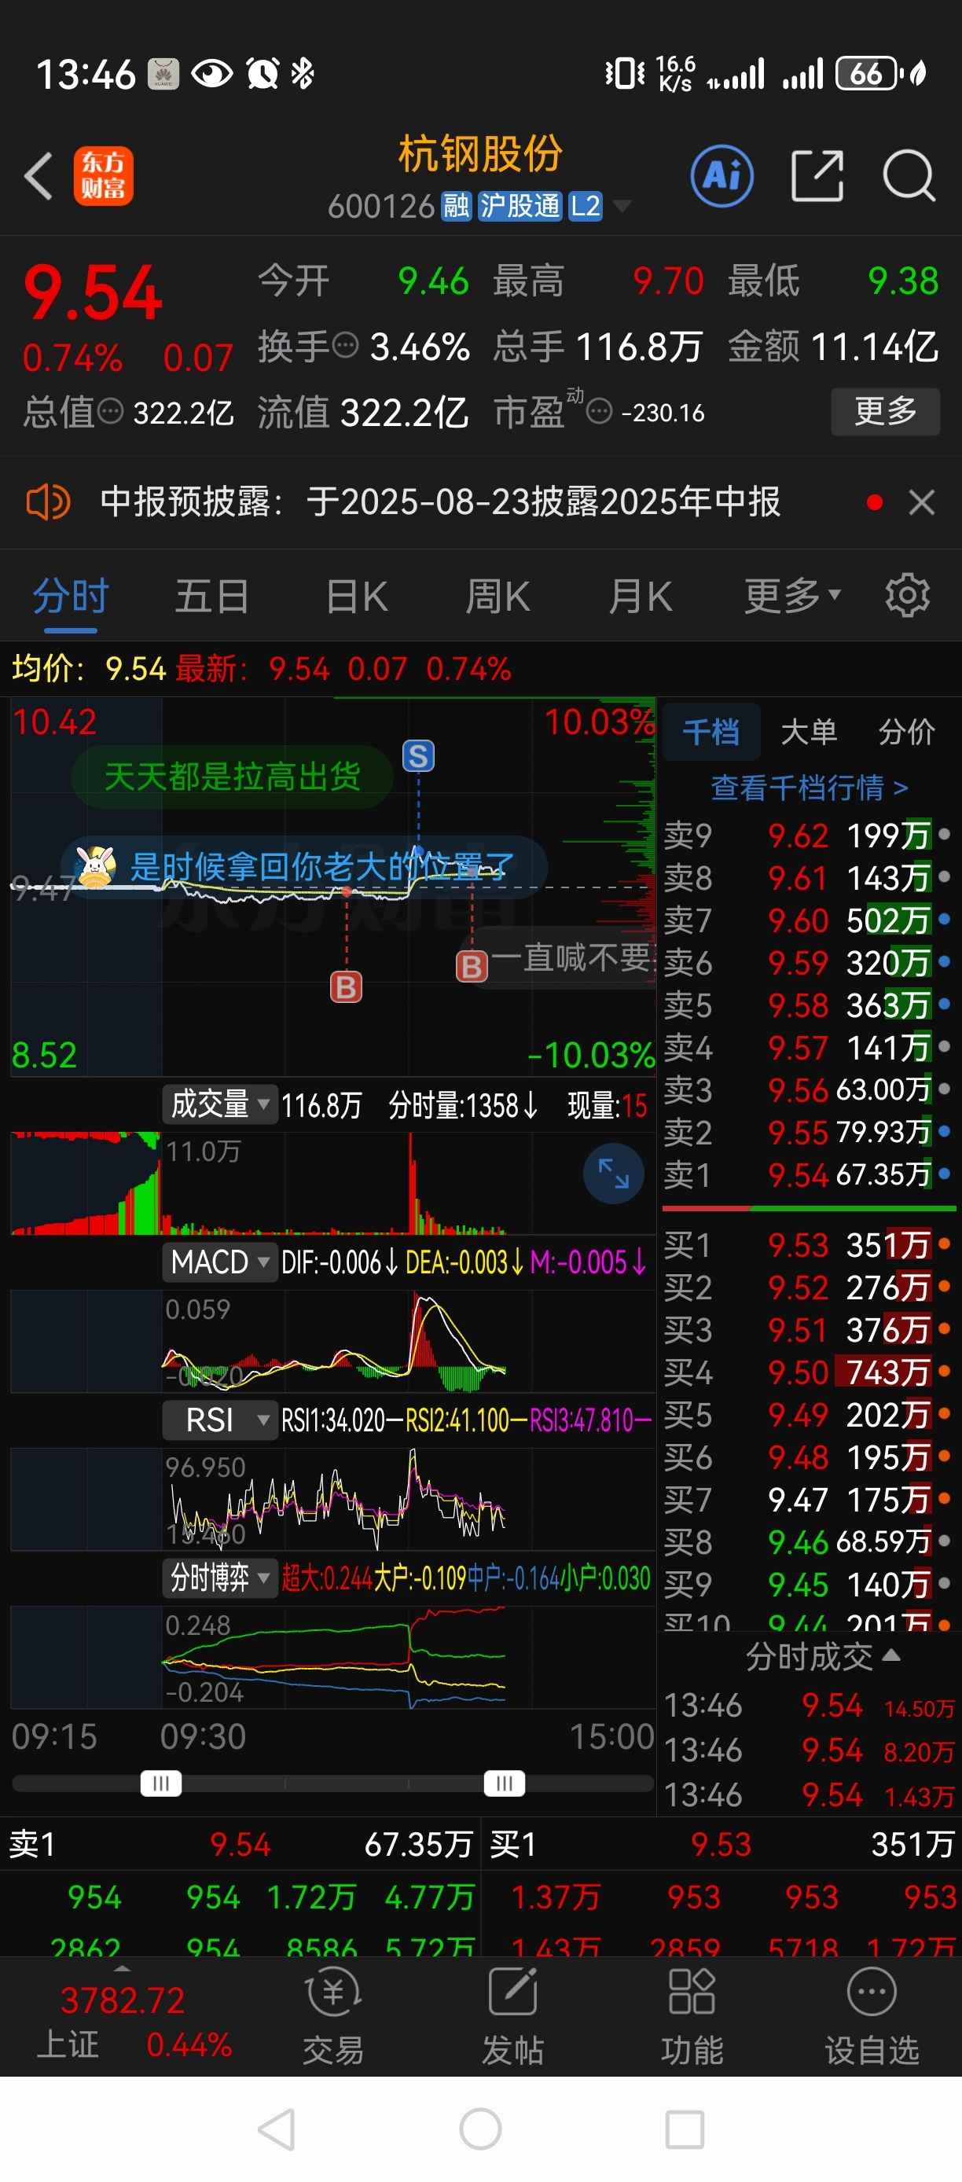Viewport: 962px width, 2182px height.
Task: Open 成交量 indicator dropdown
Action: (x=220, y=1104)
